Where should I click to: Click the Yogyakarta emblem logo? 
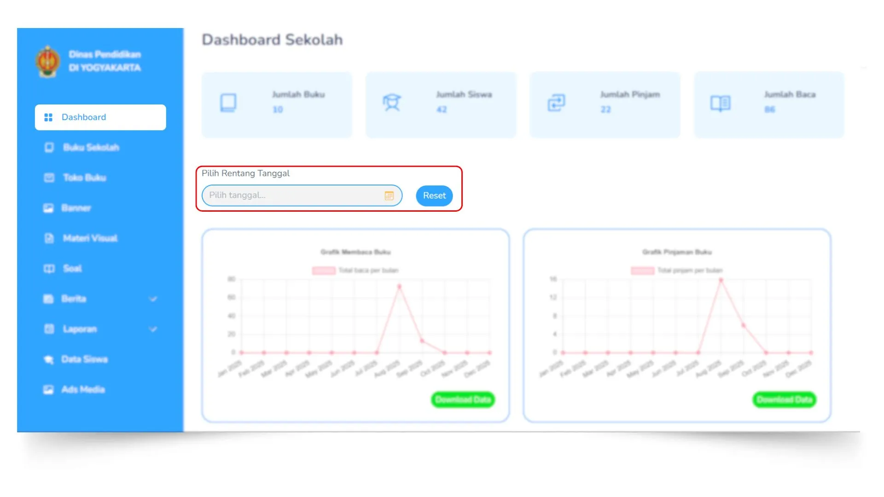click(x=48, y=62)
